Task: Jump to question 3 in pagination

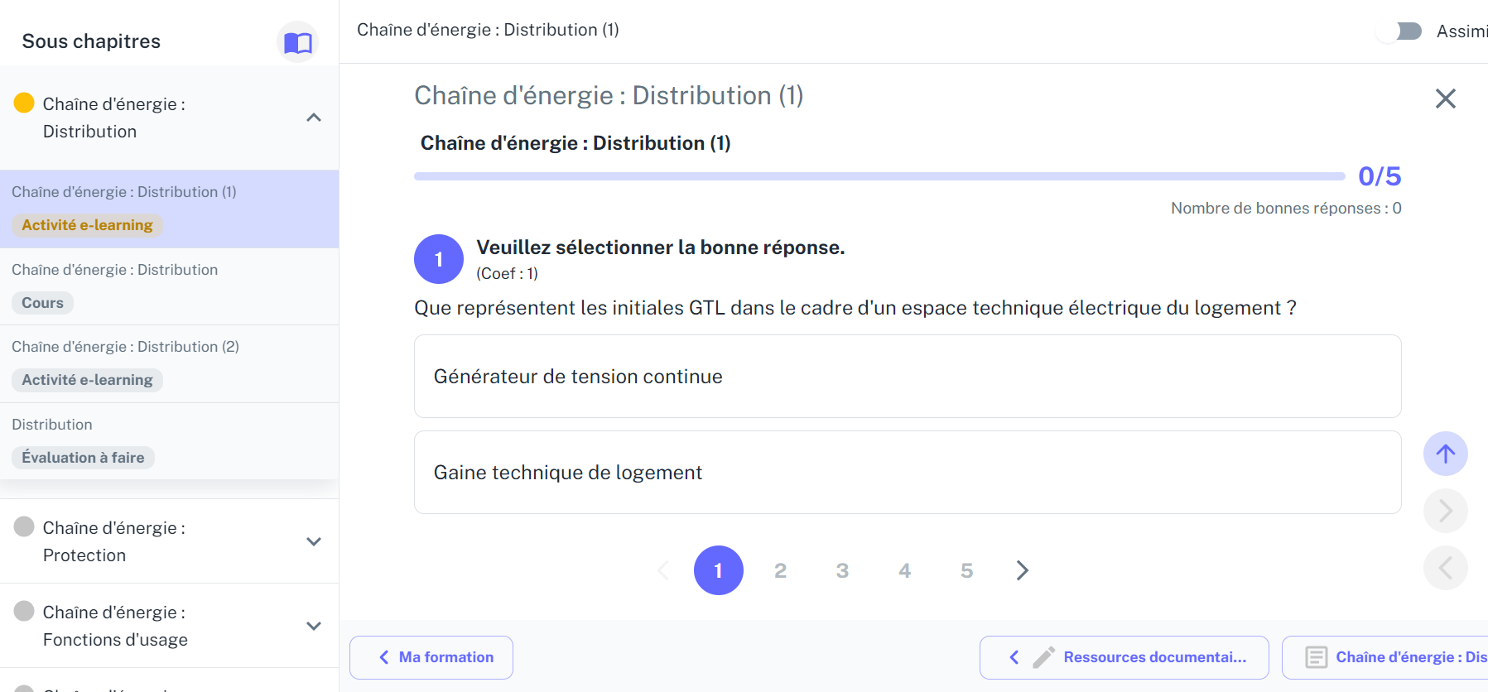Action: [842, 570]
